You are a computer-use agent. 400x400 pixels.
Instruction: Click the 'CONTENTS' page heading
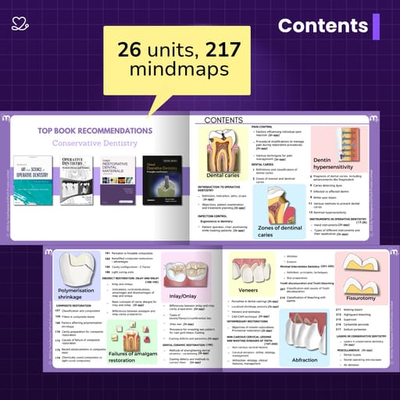tap(223, 120)
